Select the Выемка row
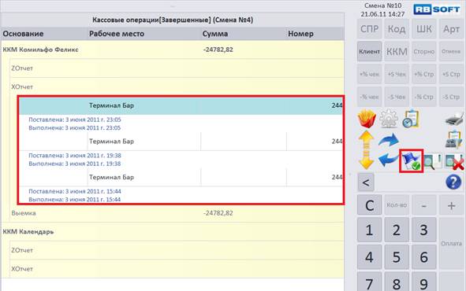This screenshot has width=466, height=291. tap(177, 213)
